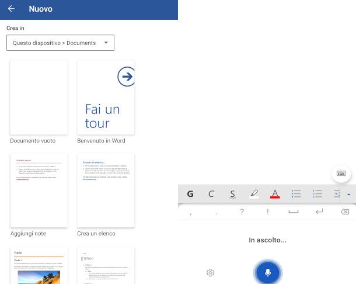Delete text with the backspace key
The image size is (356, 284).
pyautogui.click(x=345, y=212)
